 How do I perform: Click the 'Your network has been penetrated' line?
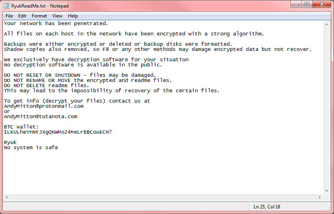click(x=56, y=23)
